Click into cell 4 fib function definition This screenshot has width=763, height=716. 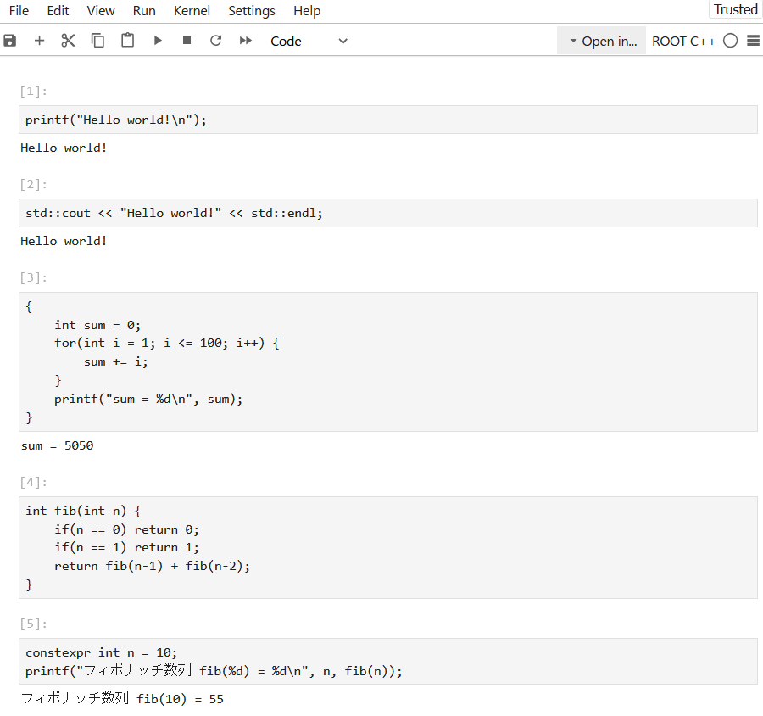pyautogui.click(x=83, y=511)
